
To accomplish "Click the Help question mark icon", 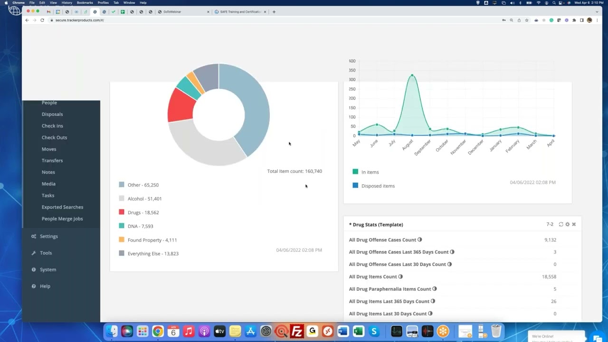I will point(34,286).
